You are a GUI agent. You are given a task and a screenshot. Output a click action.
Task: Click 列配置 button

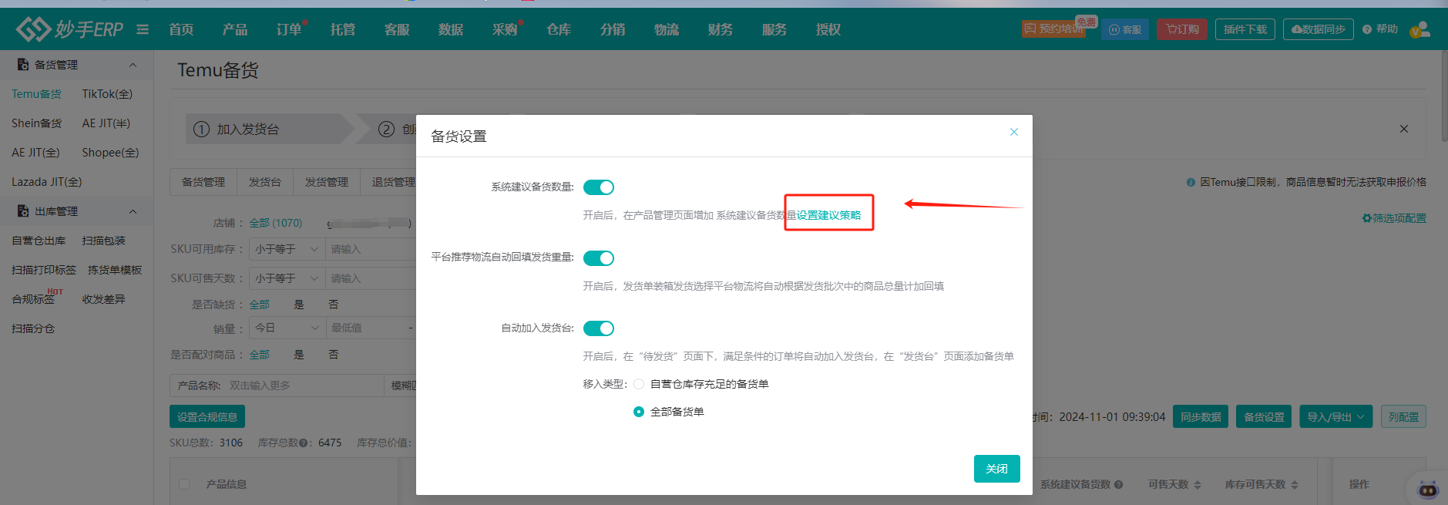coord(1403,417)
